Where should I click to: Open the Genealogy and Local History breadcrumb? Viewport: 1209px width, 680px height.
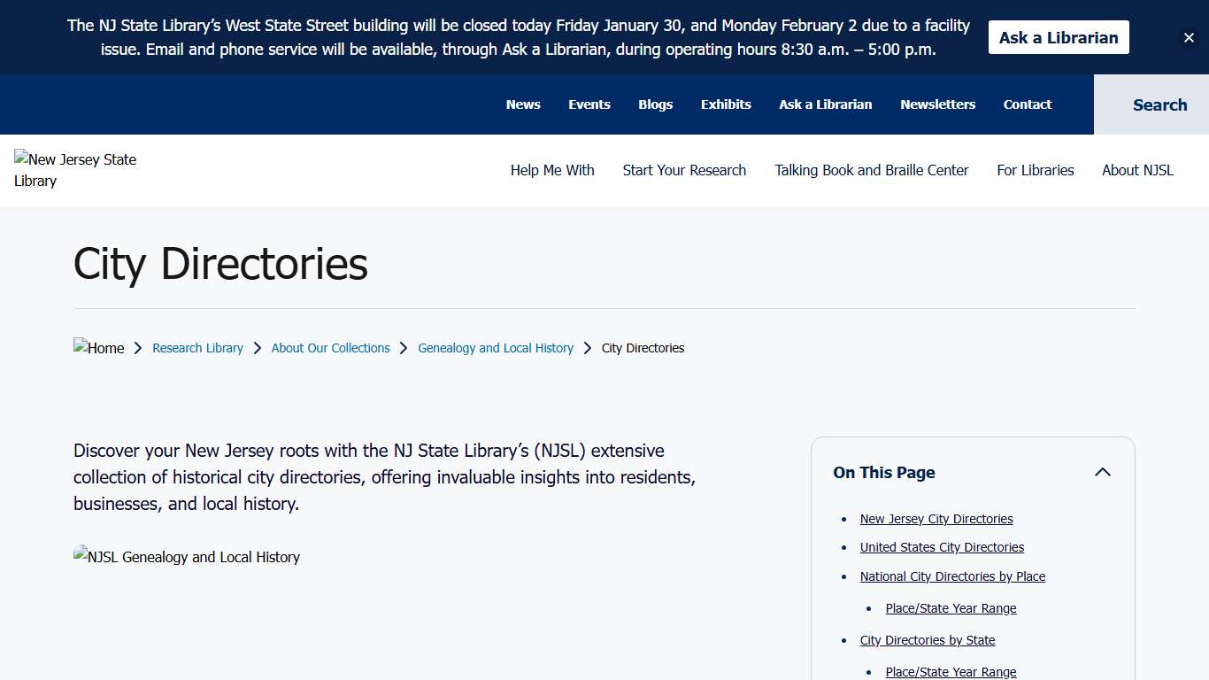[x=496, y=348]
